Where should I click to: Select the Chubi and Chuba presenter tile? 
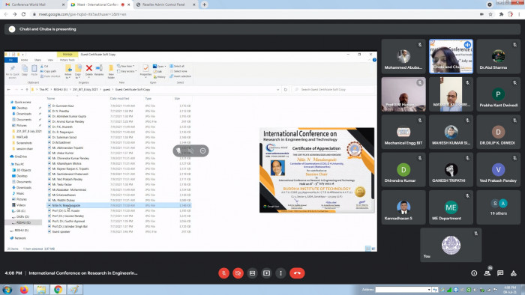[x=451, y=56]
